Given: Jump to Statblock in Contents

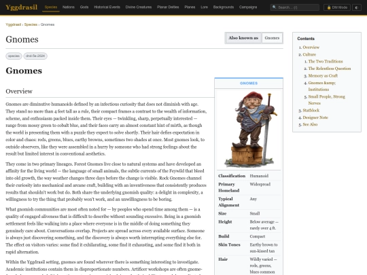Looking at the screenshot, I should tap(311, 111).
